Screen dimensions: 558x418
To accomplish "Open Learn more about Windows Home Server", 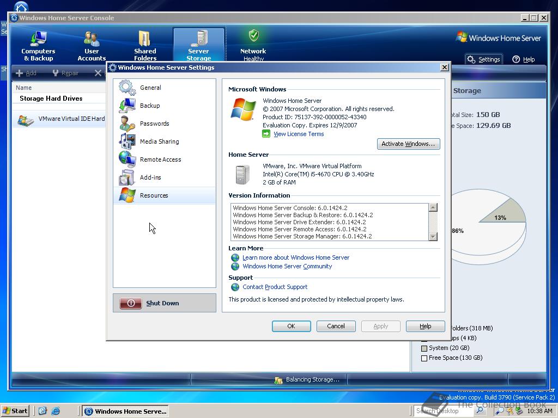I will [296, 257].
